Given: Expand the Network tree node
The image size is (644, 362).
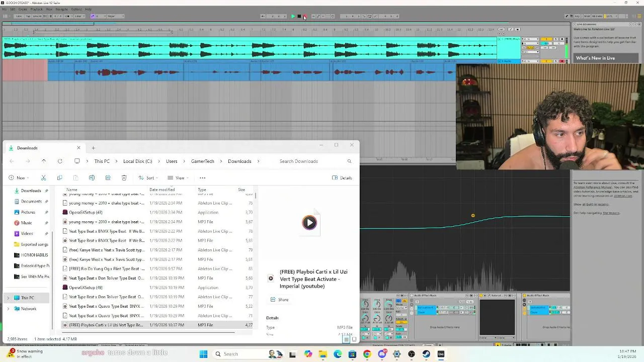Looking at the screenshot, I should click(8, 309).
